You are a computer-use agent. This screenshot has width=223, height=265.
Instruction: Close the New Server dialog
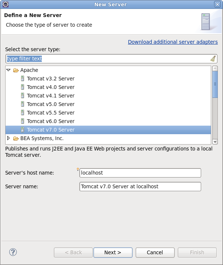217,4
